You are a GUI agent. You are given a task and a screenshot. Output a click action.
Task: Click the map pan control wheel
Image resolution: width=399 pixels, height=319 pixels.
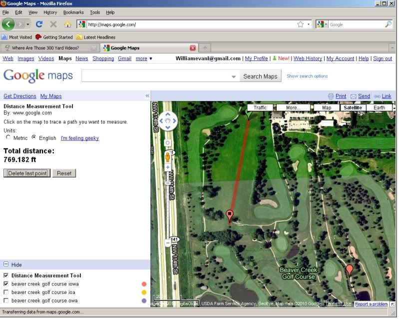[168, 120]
